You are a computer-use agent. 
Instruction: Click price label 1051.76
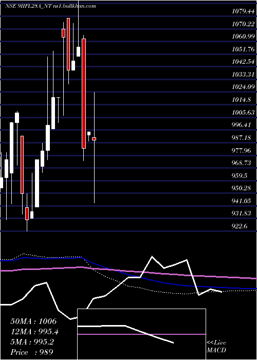[243, 49]
